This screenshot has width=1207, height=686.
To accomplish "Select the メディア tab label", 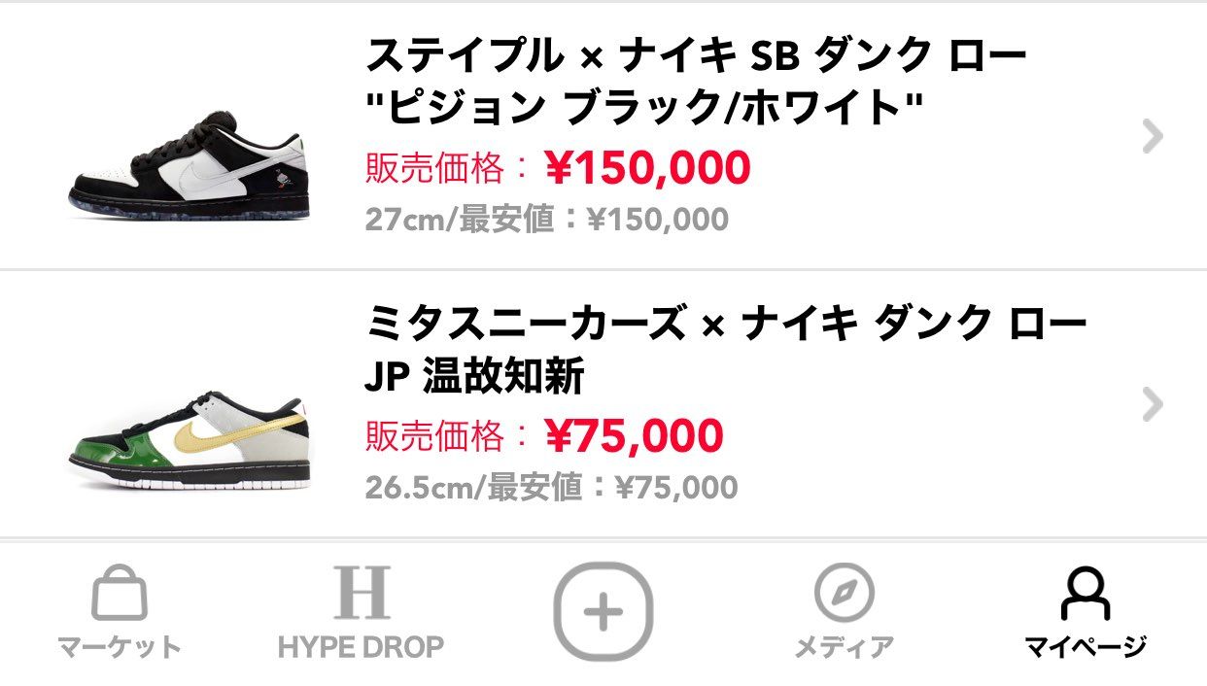I will coord(844,643).
